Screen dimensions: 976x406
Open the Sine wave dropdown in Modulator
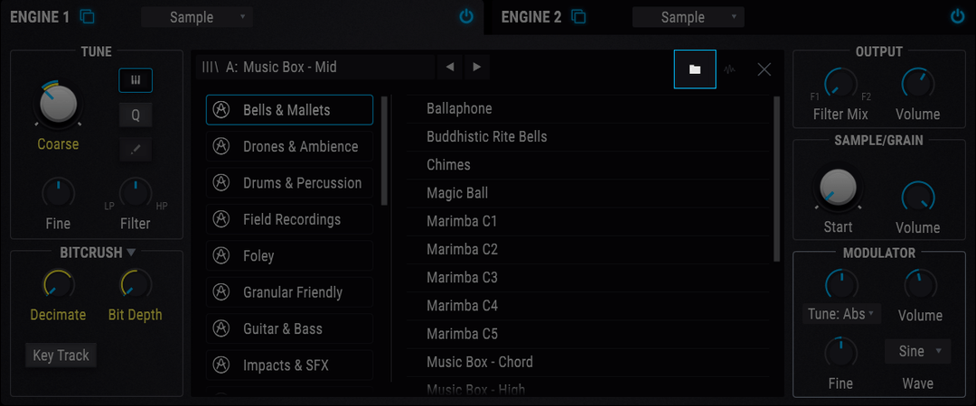coord(917,351)
